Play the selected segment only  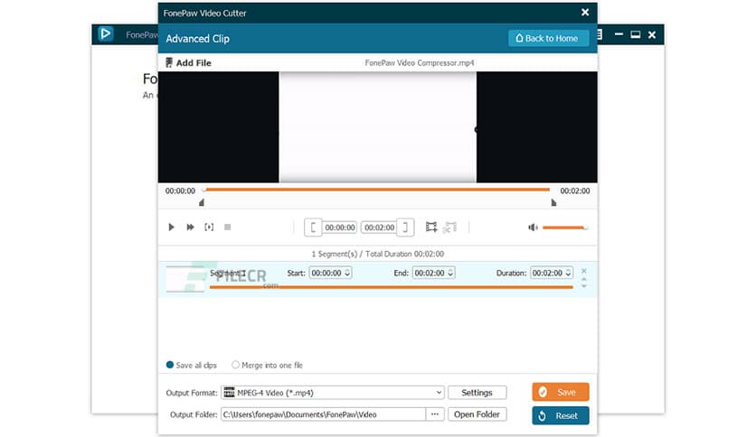click(x=209, y=228)
